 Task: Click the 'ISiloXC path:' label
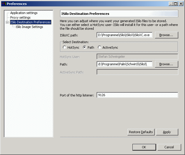click(x=69, y=35)
